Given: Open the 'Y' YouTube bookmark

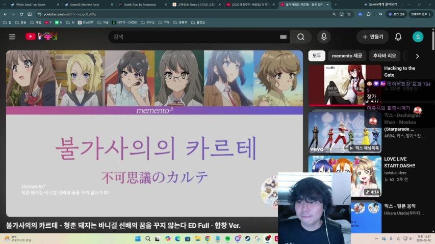Looking at the screenshot, I should (48, 22).
